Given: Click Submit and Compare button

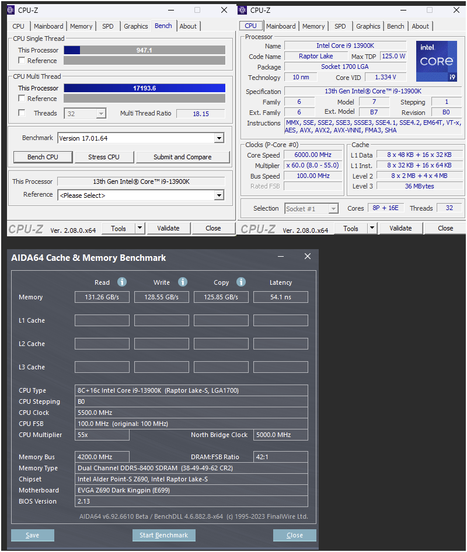Looking at the screenshot, I should pos(183,157).
